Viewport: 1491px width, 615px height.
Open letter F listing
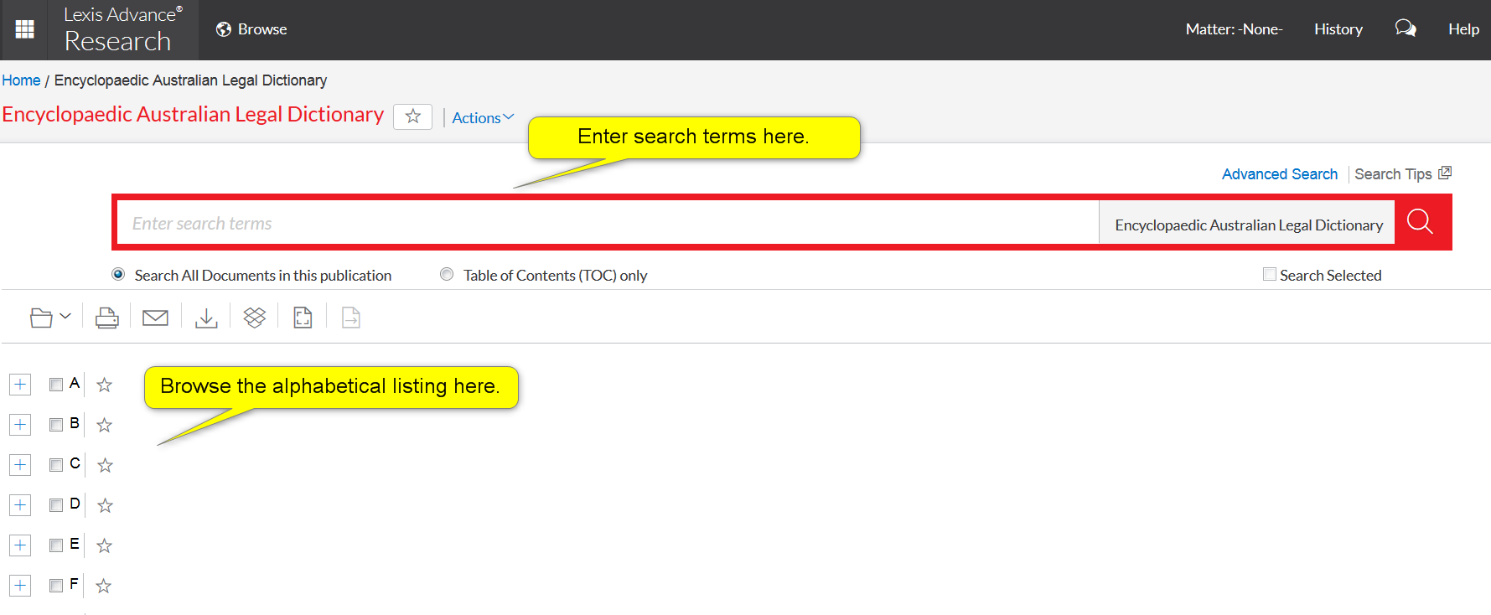coord(74,584)
